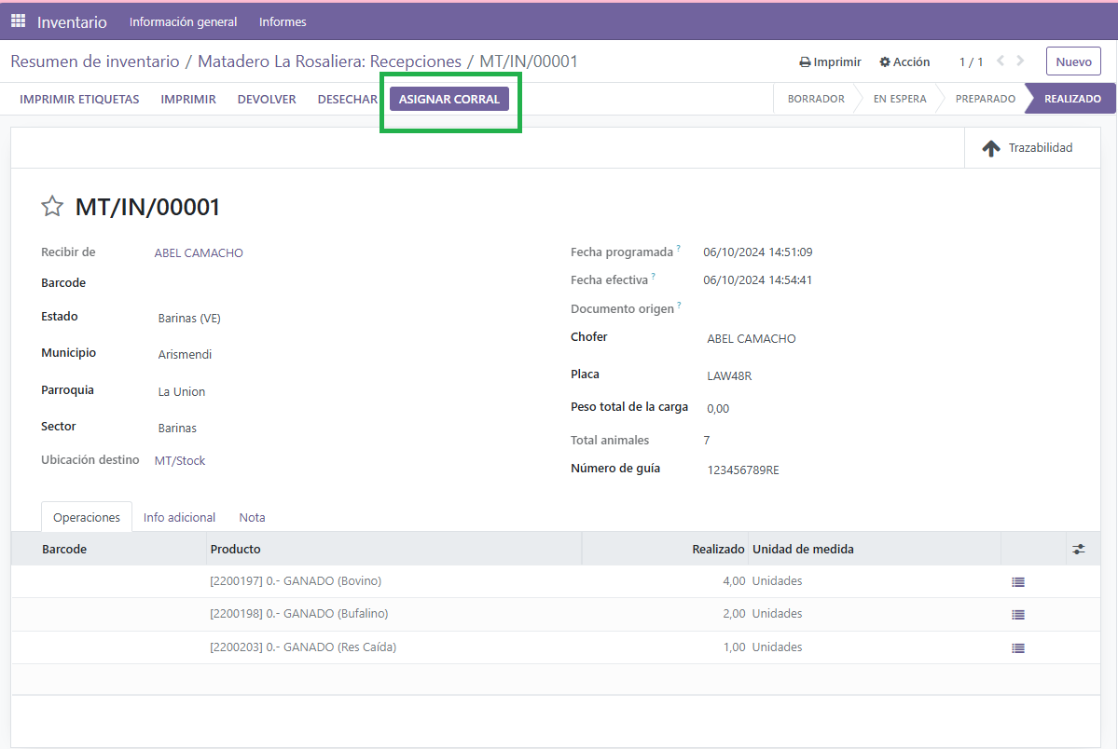1118x749 pixels.
Task: Go to previous record arrow
Action: (1001, 61)
